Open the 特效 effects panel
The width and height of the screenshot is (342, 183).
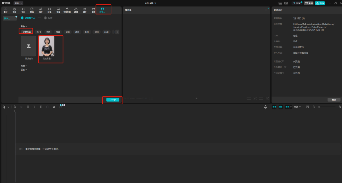[x=41, y=10]
